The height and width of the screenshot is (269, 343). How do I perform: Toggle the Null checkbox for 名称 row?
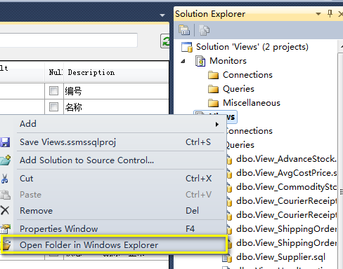[x=53, y=107]
